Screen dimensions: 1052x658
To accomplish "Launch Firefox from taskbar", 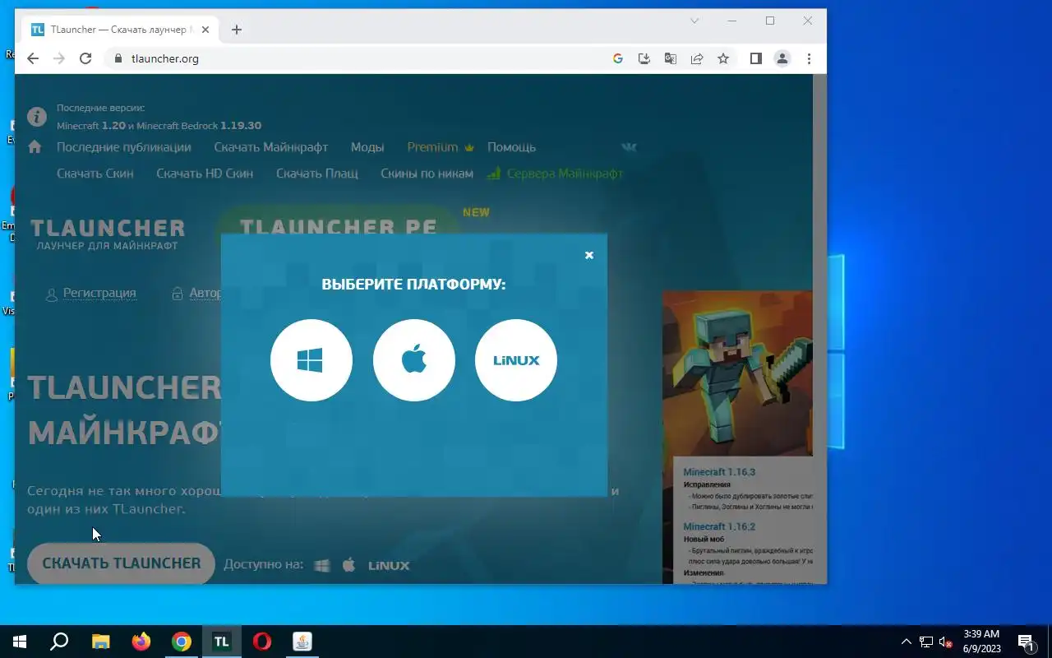I will tap(141, 642).
